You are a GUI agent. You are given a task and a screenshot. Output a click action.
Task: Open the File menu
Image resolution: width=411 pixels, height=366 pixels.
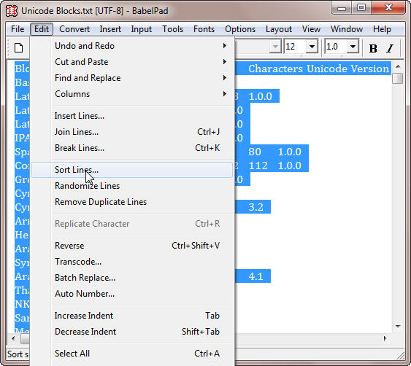pyautogui.click(x=18, y=29)
